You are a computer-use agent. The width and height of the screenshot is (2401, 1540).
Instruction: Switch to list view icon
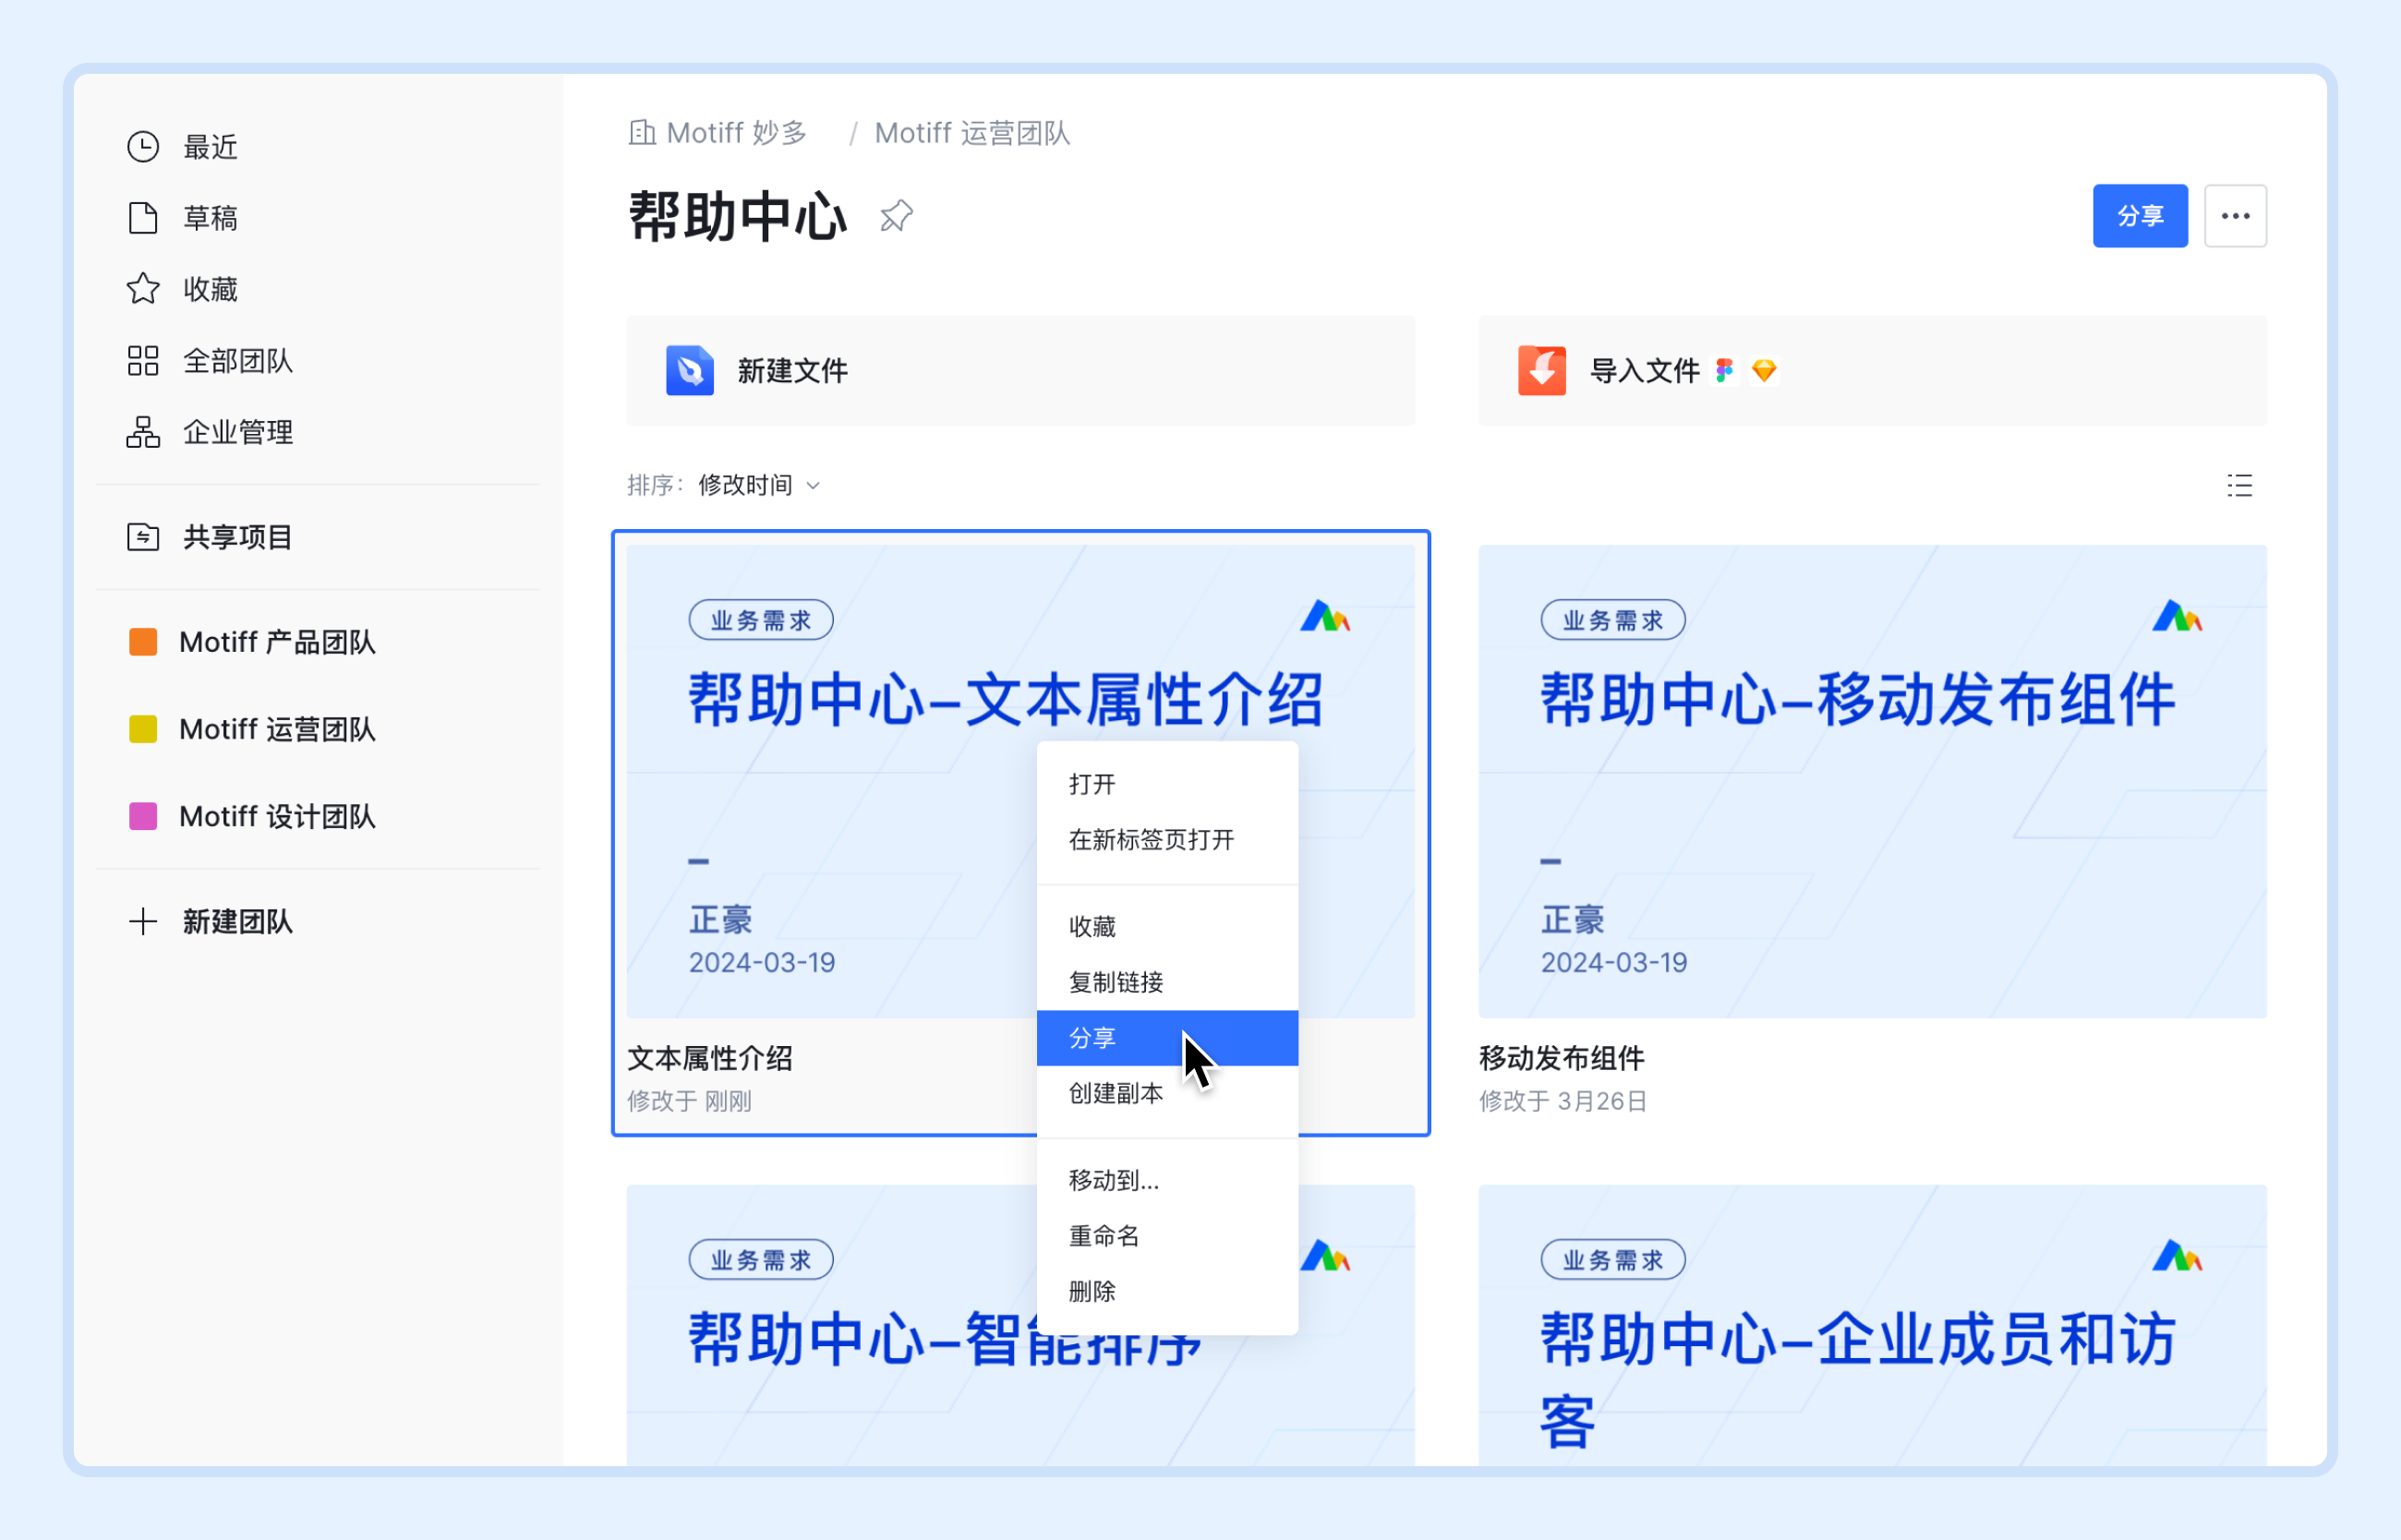(2240, 486)
